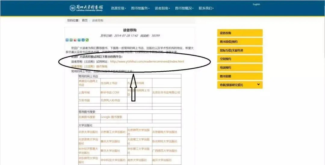Open the 联系我们 dropdown menu

(x=206, y=8)
